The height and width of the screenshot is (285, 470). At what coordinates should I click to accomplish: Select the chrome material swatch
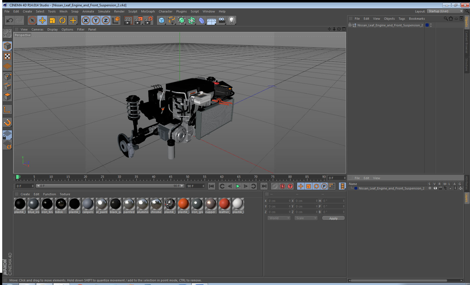click(156, 206)
